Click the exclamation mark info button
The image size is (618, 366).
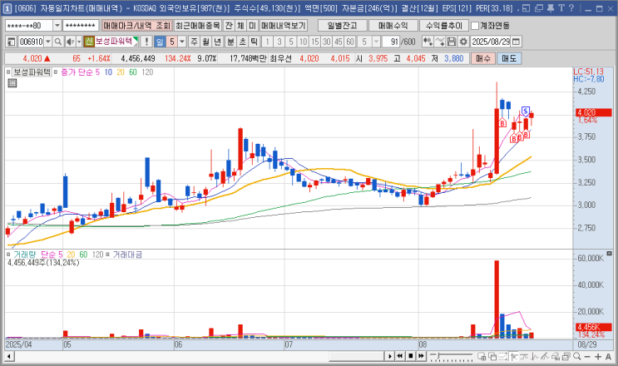tap(146, 42)
